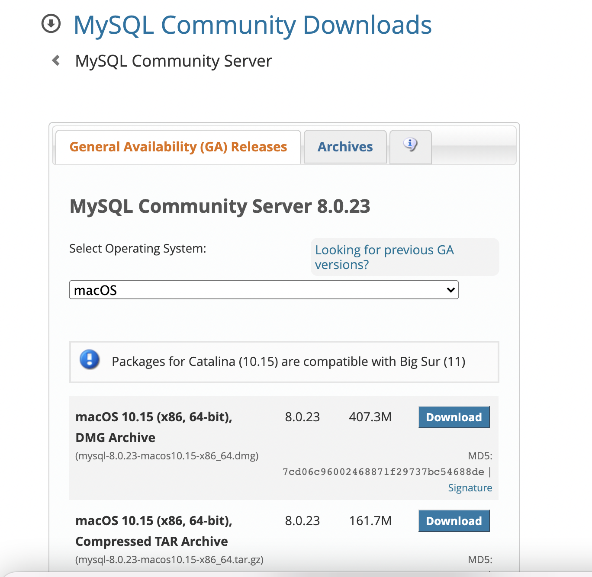Click the blue exclamation notice icon
This screenshot has height=577, width=592.
click(x=90, y=360)
